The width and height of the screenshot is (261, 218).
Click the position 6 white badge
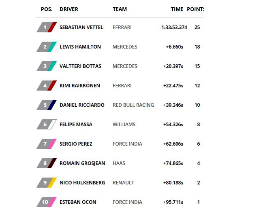tap(46, 125)
